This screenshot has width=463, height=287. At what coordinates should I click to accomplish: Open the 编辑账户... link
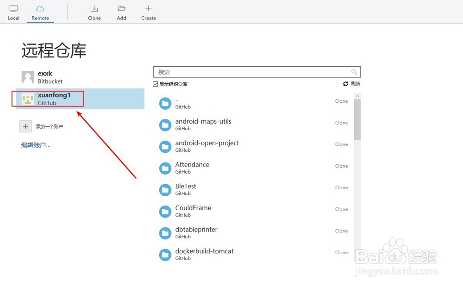click(x=36, y=145)
